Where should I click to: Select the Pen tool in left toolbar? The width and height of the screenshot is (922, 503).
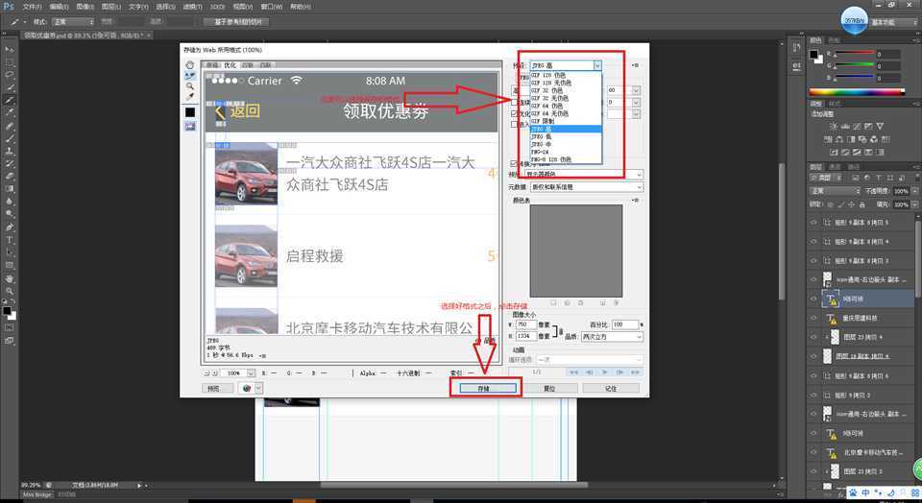(x=9, y=227)
